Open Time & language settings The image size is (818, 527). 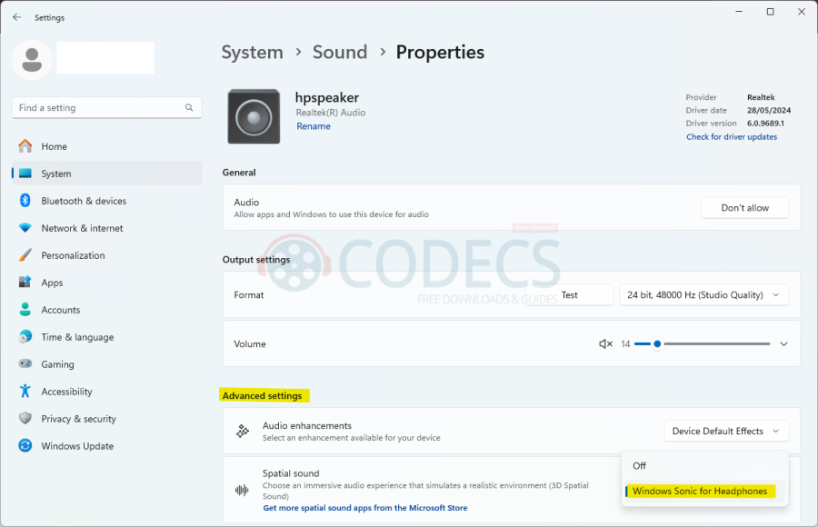tap(106, 336)
